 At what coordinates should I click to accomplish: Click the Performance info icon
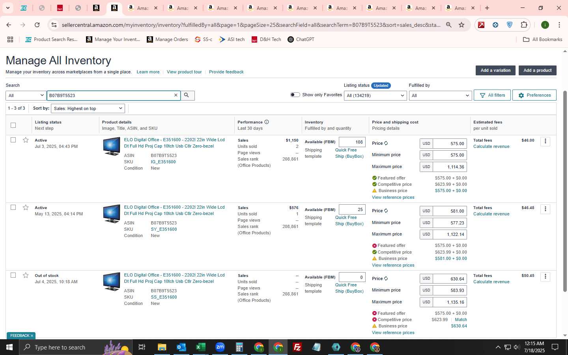(x=267, y=122)
